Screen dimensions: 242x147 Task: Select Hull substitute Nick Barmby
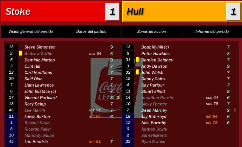(154, 123)
